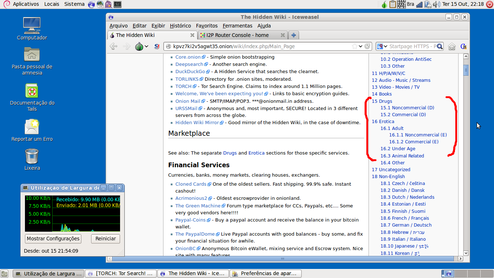Open the Ferramentas menu

tap(238, 26)
